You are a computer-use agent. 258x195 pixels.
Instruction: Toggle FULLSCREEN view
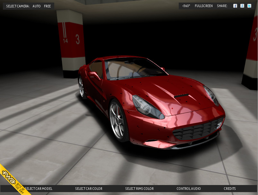204,6
